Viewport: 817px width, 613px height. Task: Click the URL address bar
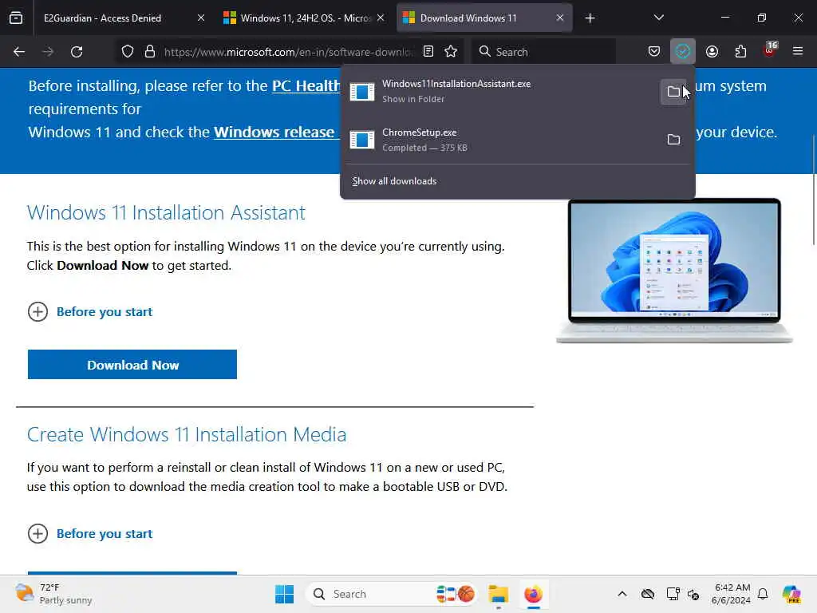click(x=289, y=52)
